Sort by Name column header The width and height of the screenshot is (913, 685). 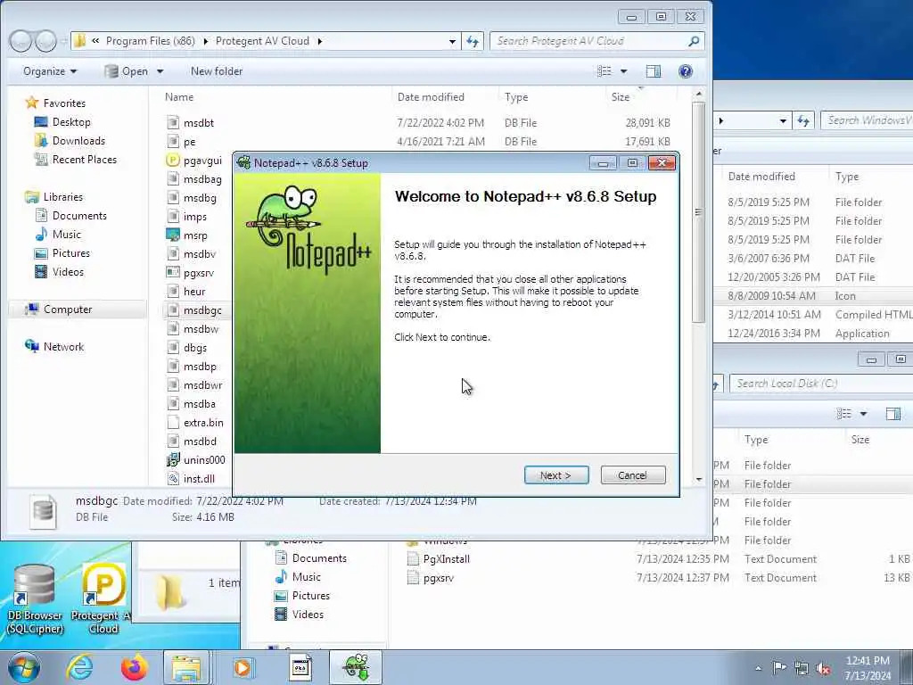(178, 96)
